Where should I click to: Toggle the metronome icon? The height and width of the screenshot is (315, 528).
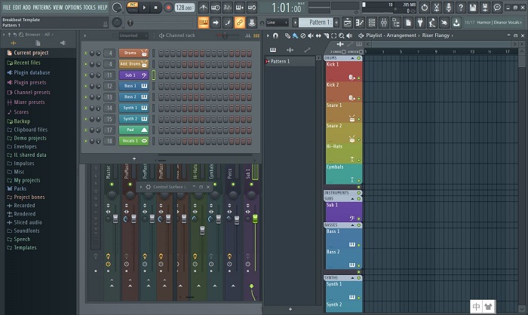[x=203, y=7]
